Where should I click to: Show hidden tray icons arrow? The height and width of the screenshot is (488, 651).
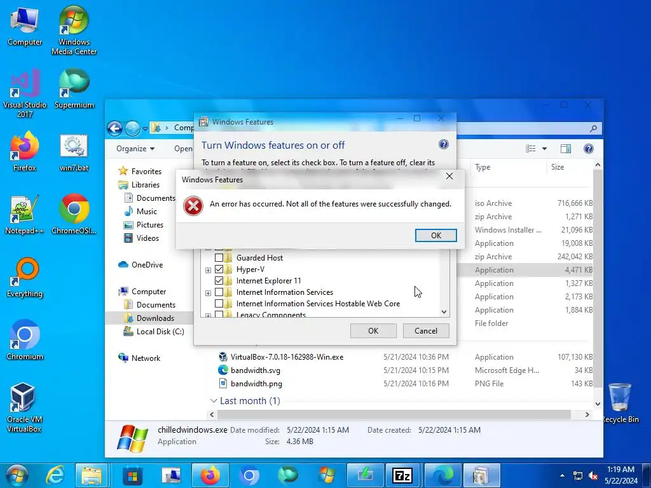pos(562,475)
